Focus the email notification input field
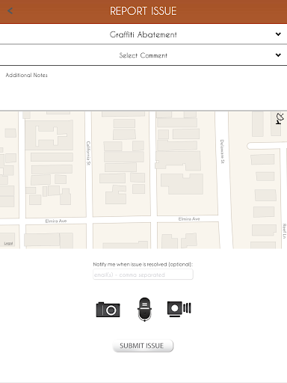The image size is (287, 383). point(143,275)
